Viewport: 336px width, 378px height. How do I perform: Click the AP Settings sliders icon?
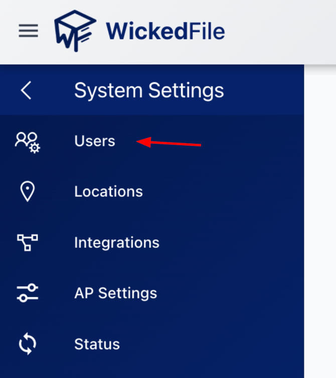click(x=27, y=293)
